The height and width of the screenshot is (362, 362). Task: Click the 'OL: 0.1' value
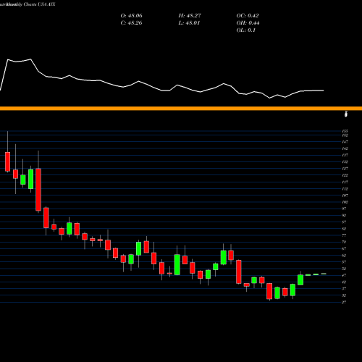pyautogui.click(x=246, y=30)
